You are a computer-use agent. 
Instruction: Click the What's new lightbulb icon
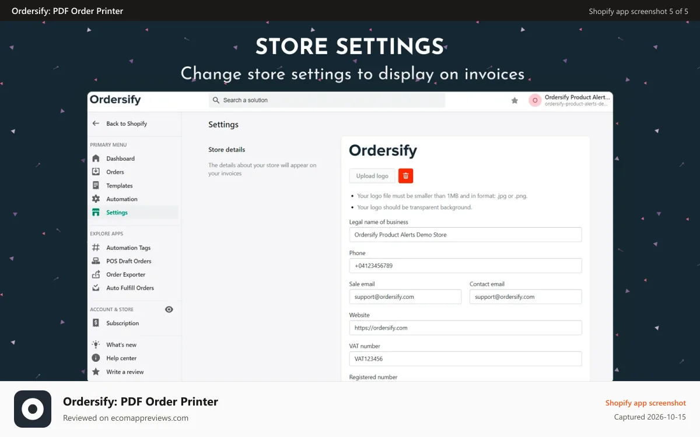tap(96, 344)
